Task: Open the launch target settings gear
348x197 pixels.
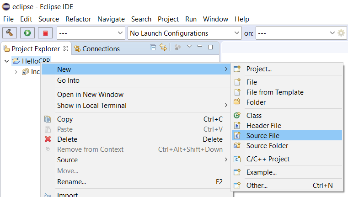Action: [x=341, y=33]
